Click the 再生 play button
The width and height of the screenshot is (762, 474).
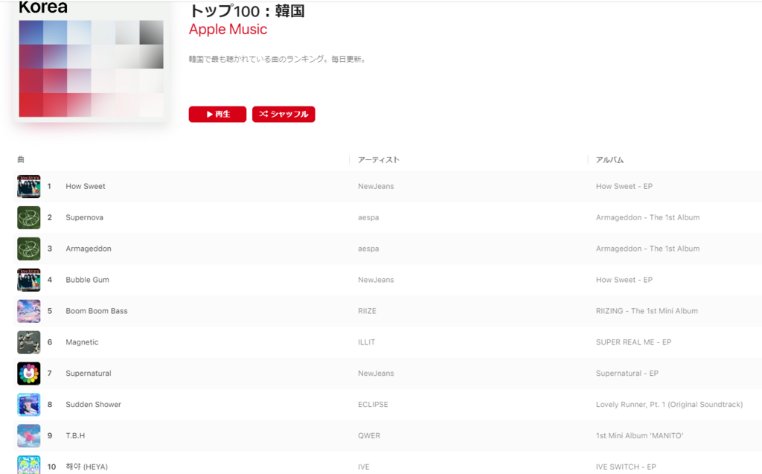click(x=217, y=114)
